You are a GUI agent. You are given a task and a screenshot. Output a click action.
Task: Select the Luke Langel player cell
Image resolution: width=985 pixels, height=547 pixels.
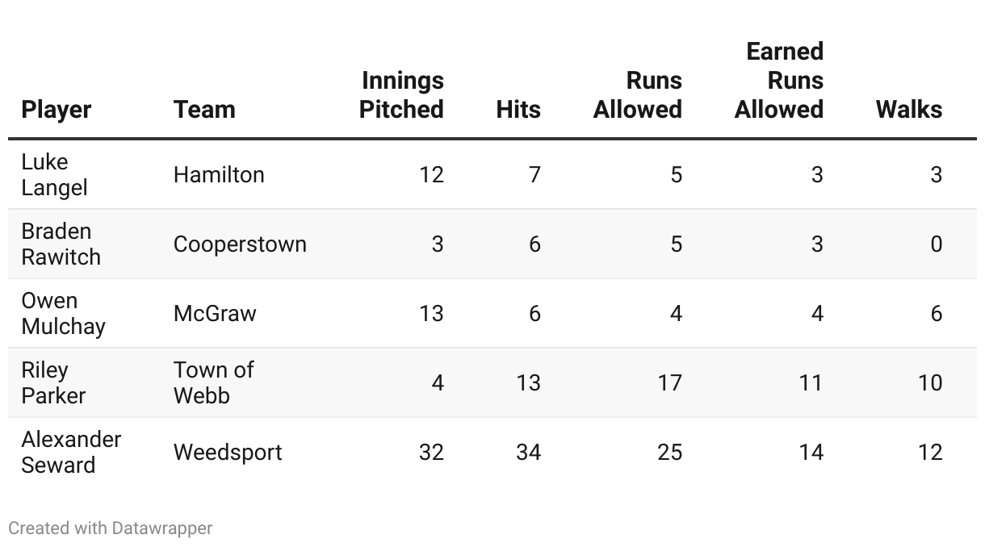[55, 174]
